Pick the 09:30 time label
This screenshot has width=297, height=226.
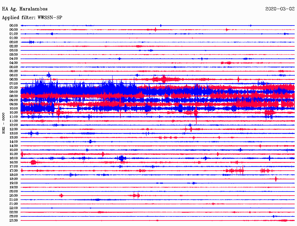click(x=14, y=104)
